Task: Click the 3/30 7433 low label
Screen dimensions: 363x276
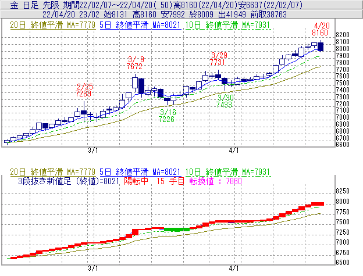Action: (225, 101)
